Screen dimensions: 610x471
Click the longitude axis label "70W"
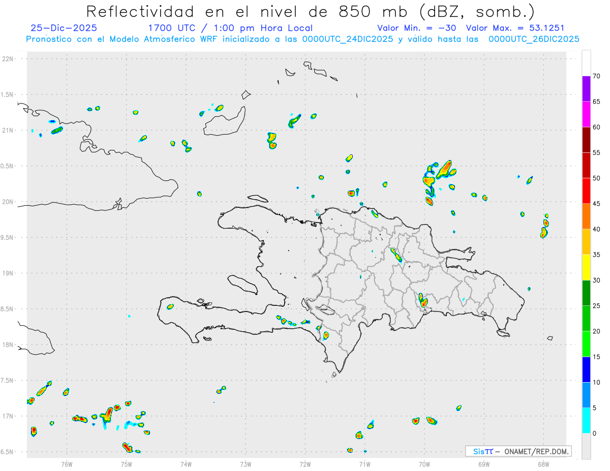(x=424, y=464)
